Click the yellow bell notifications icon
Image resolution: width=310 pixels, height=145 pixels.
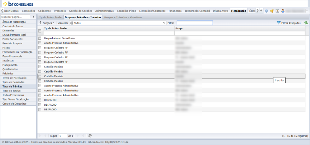pos(272,11)
